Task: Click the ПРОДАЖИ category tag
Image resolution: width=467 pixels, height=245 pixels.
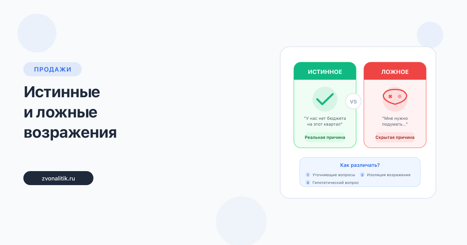Action: tap(53, 69)
